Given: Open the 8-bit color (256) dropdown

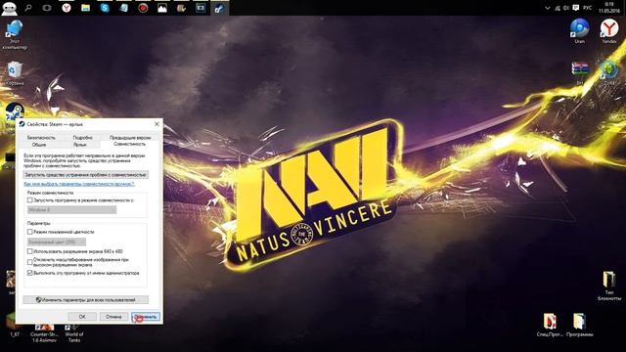Looking at the screenshot, I should click(x=57, y=242).
